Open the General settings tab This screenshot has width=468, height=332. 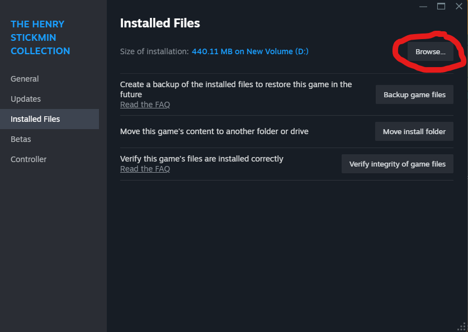tap(25, 79)
